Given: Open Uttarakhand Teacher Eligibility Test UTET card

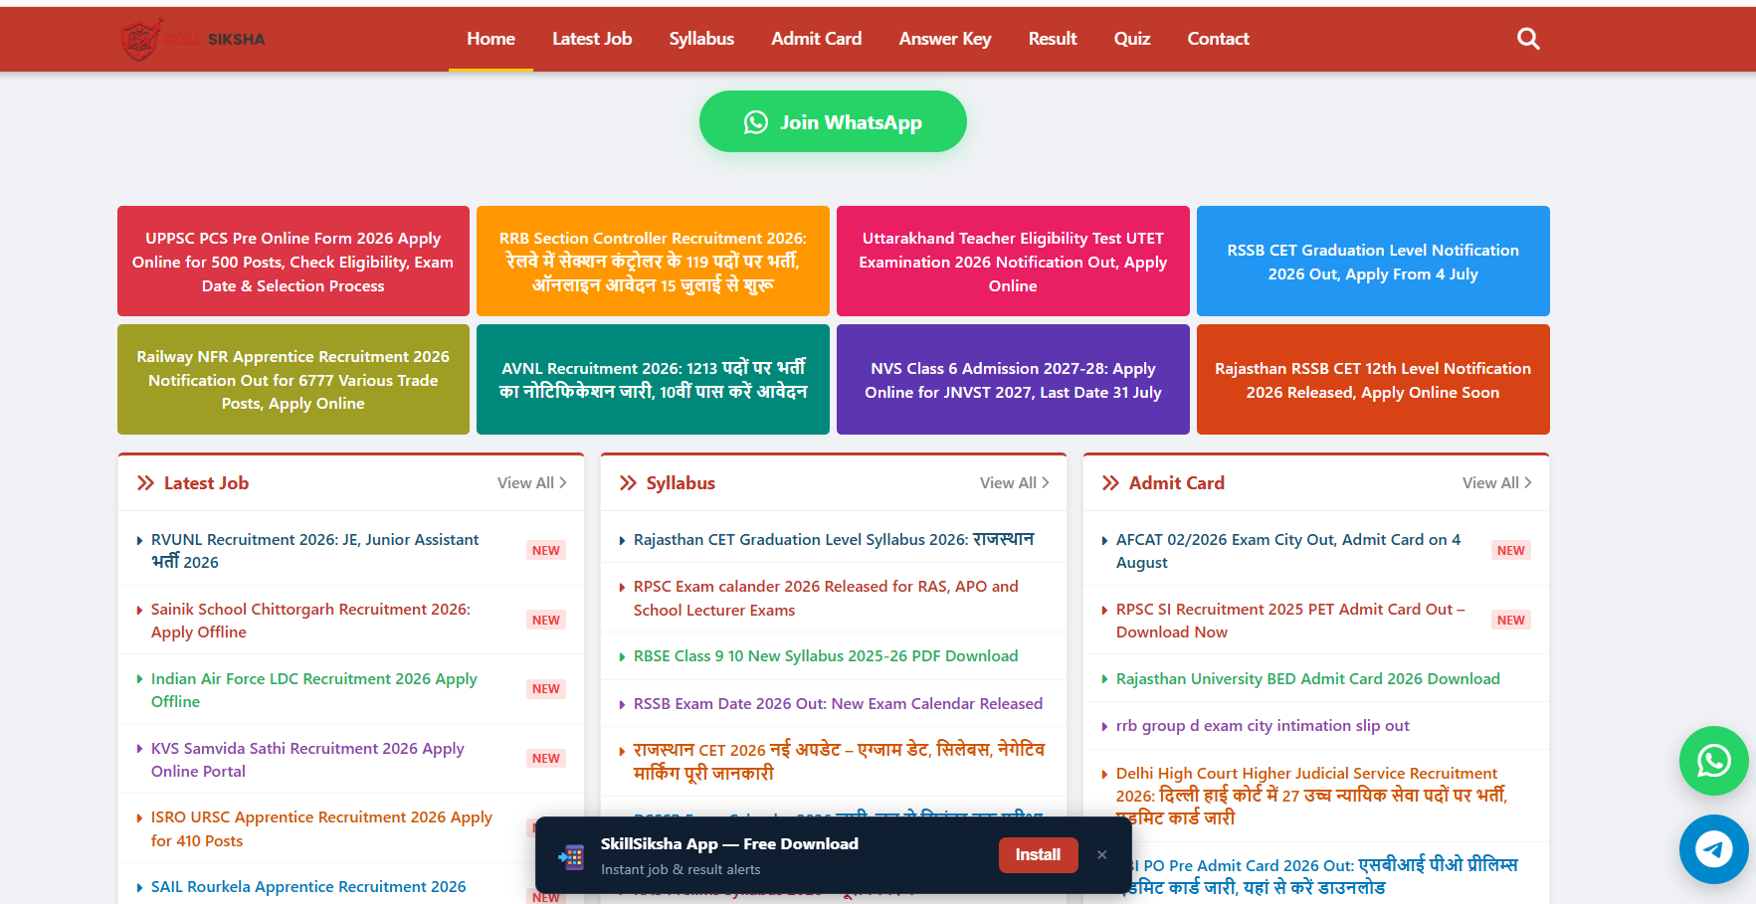Looking at the screenshot, I should pyautogui.click(x=1013, y=262).
